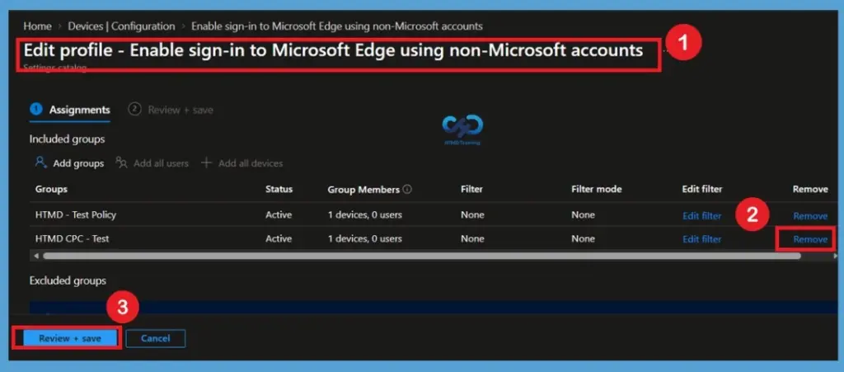Open the policy name breadcrumb link

click(x=337, y=26)
